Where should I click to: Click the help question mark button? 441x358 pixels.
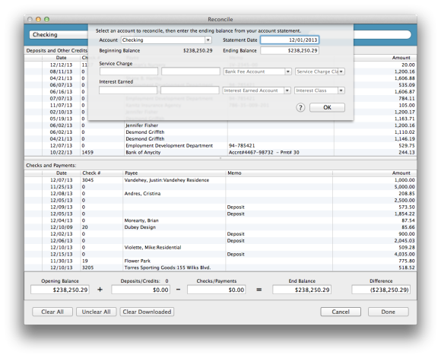click(300, 107)
